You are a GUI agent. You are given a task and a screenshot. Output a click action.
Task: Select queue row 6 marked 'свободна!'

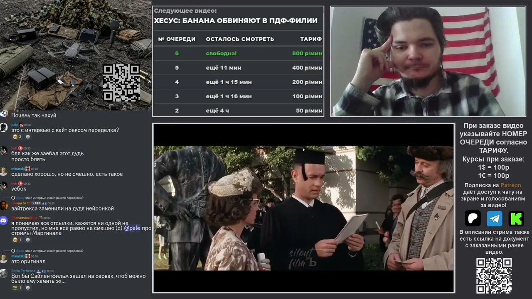(x=238, y=53)
